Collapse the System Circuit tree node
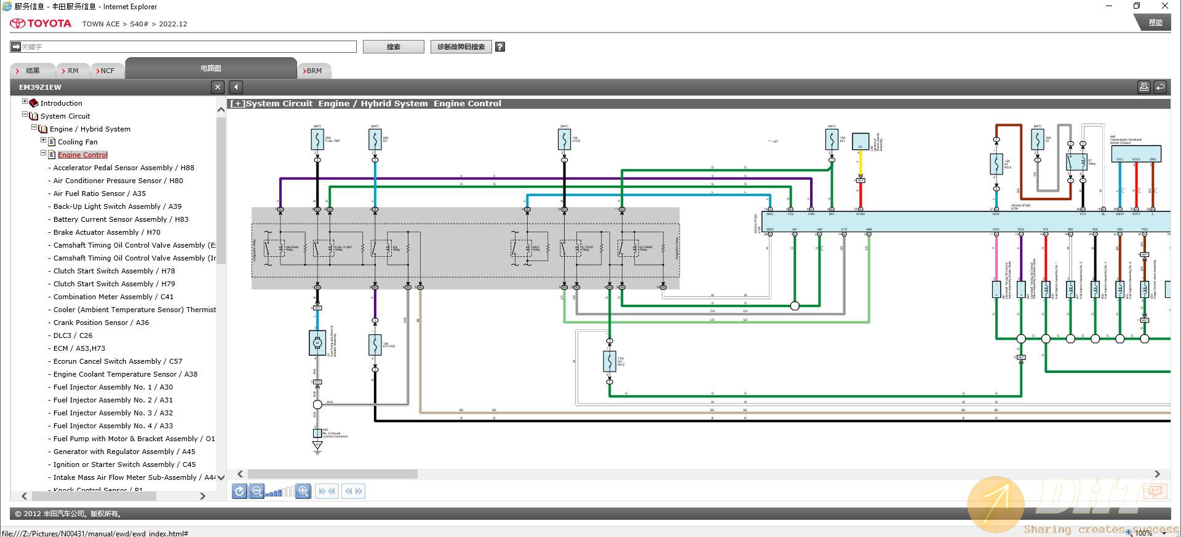1181x537 pixels. tap(25, 114)
